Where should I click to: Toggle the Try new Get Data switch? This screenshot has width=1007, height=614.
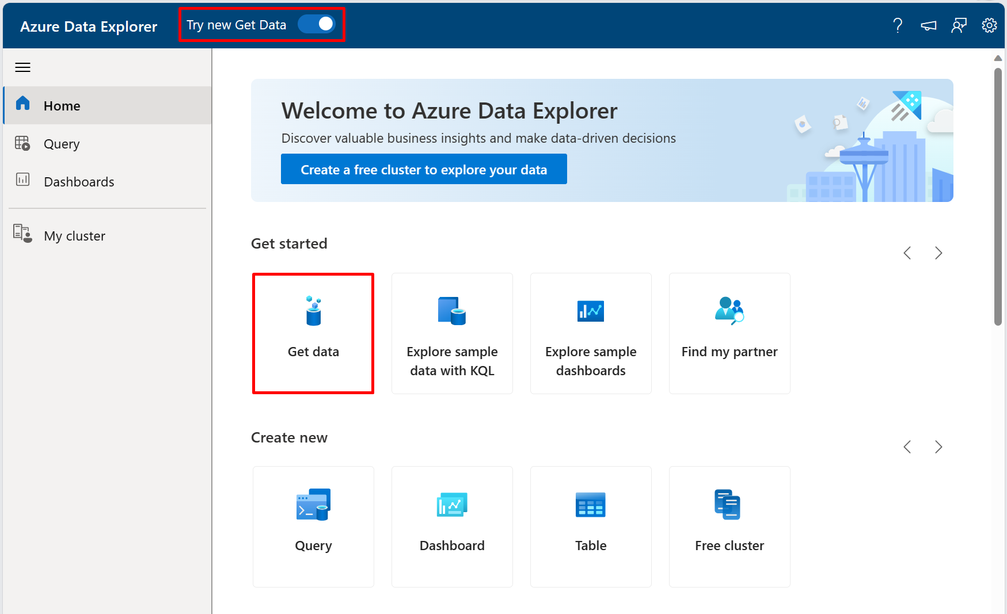click(317, 24)
